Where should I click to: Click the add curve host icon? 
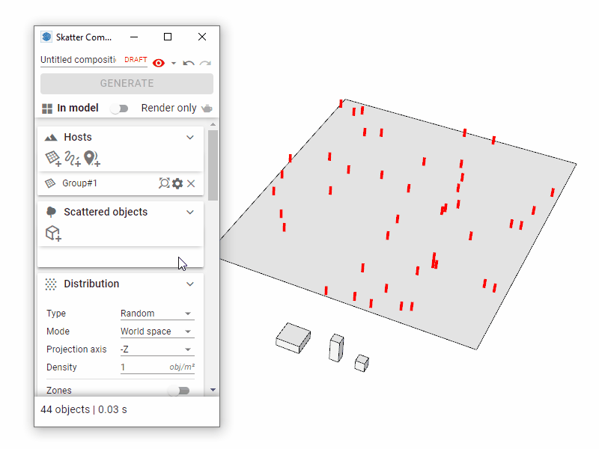tap(73, 158)
